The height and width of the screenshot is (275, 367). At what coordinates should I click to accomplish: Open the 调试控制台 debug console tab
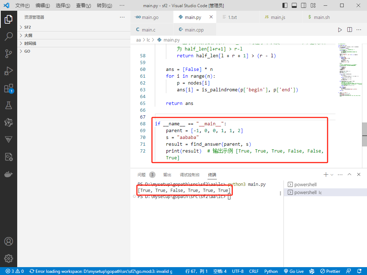click(190, 175)
